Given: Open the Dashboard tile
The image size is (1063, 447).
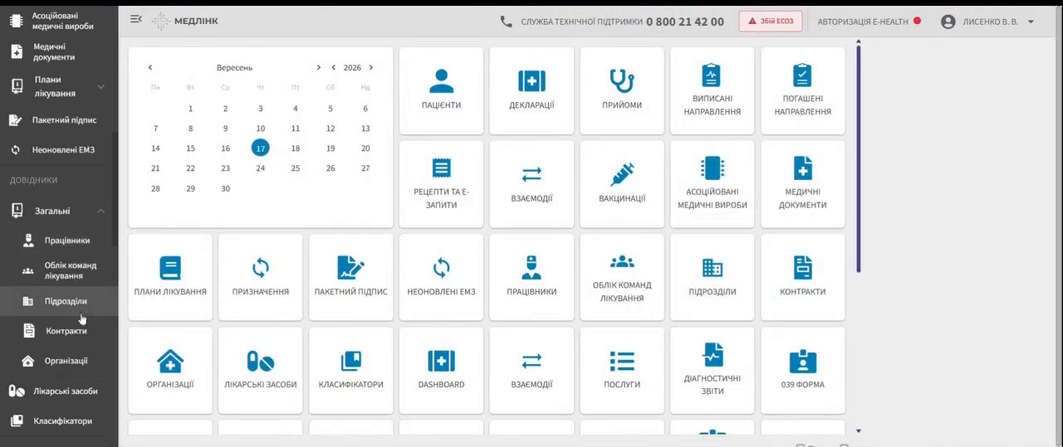Looking at the screenshot, I should [441, 370].
